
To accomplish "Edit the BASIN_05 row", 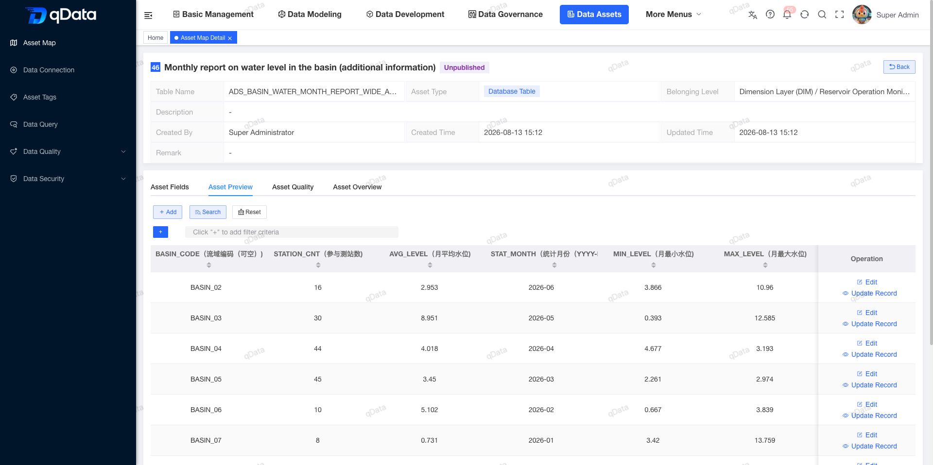I will [867, 374].
